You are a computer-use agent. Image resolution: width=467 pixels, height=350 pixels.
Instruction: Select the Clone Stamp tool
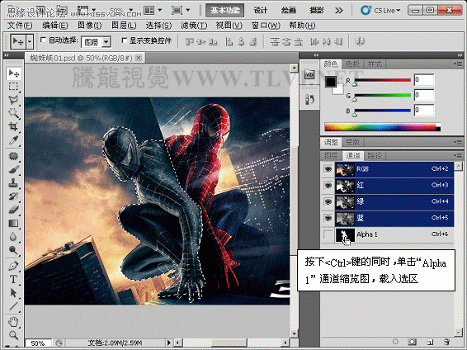point(13,183)
